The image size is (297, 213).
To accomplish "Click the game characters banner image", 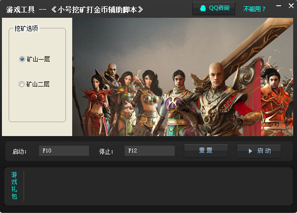I will tap(183, 77).
